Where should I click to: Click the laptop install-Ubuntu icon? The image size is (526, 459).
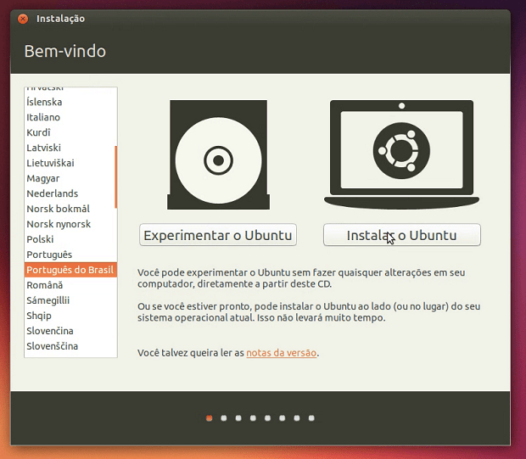tap(401, 154)
